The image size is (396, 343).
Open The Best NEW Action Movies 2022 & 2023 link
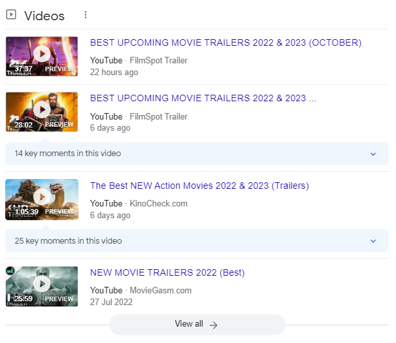point(199,186)
